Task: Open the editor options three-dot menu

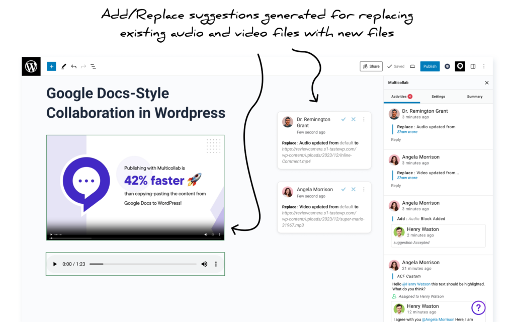Action: [x=484, y=66]
